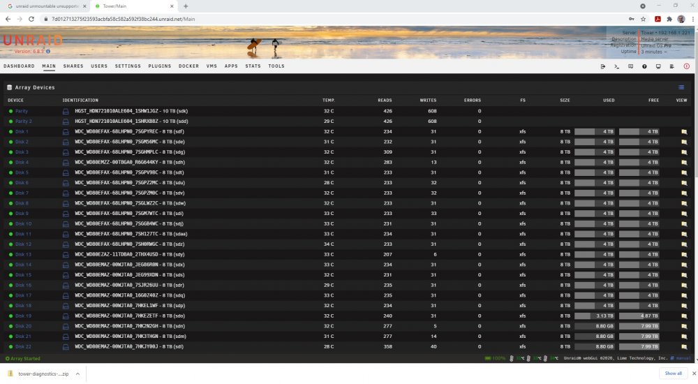Browse Disk 19 contents via folder icon
698x384 pixels.
pos(684,316)
